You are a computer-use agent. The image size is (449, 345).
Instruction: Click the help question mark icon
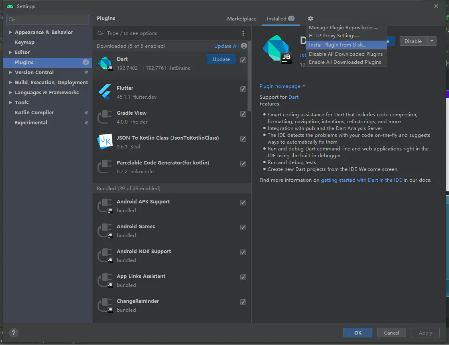pyautogui.click(x=14, y=333)
